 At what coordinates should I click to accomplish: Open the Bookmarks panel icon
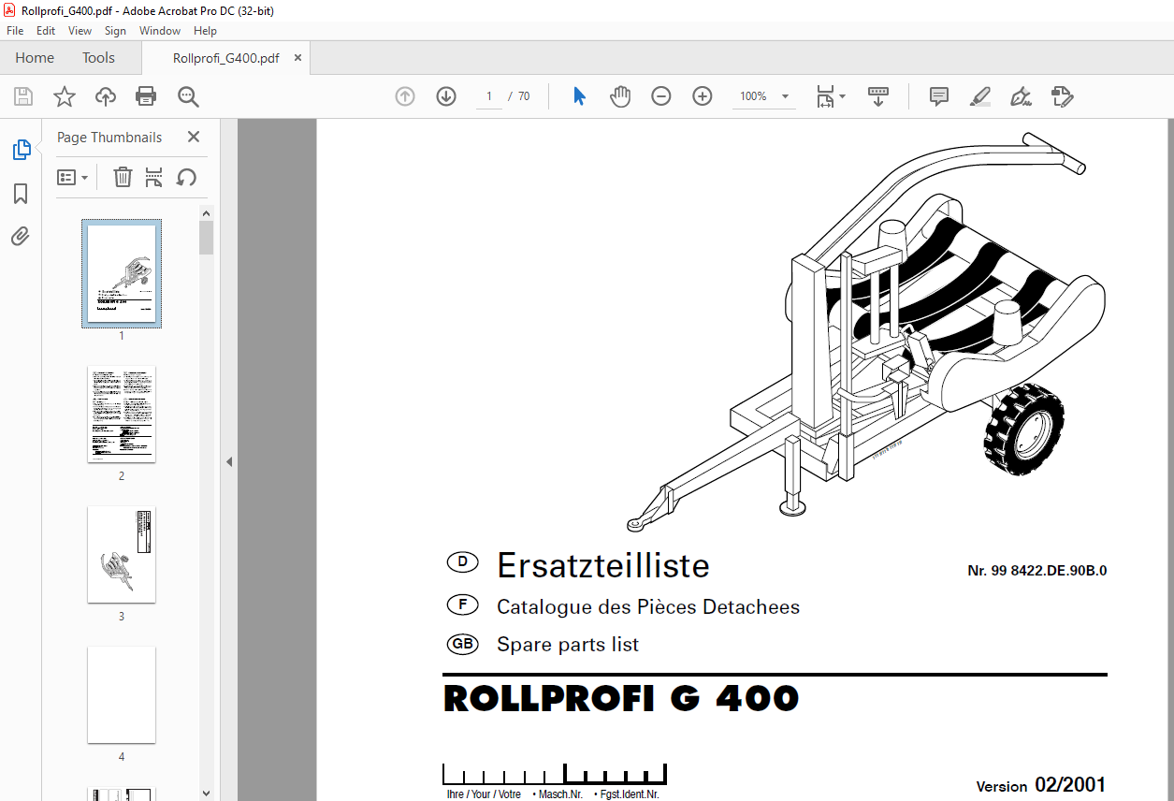(x=21, y=194)
